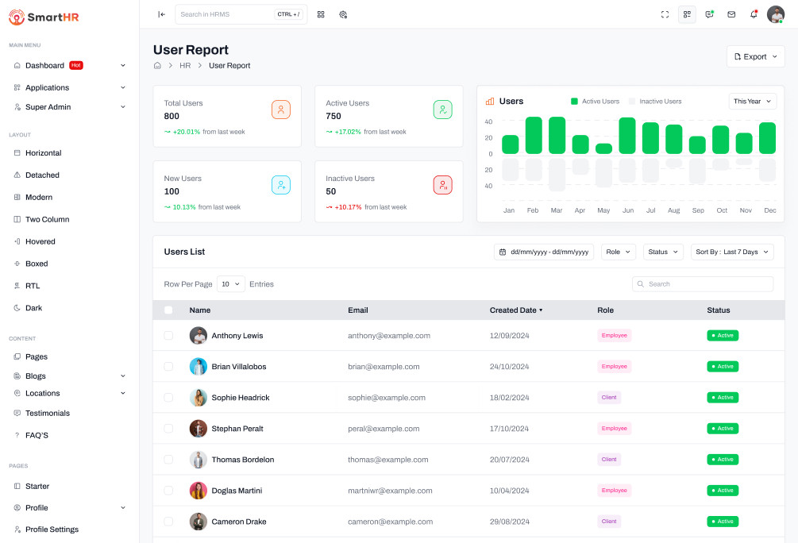Tick checkbox for Sophie Headrick

click(168, 398)
